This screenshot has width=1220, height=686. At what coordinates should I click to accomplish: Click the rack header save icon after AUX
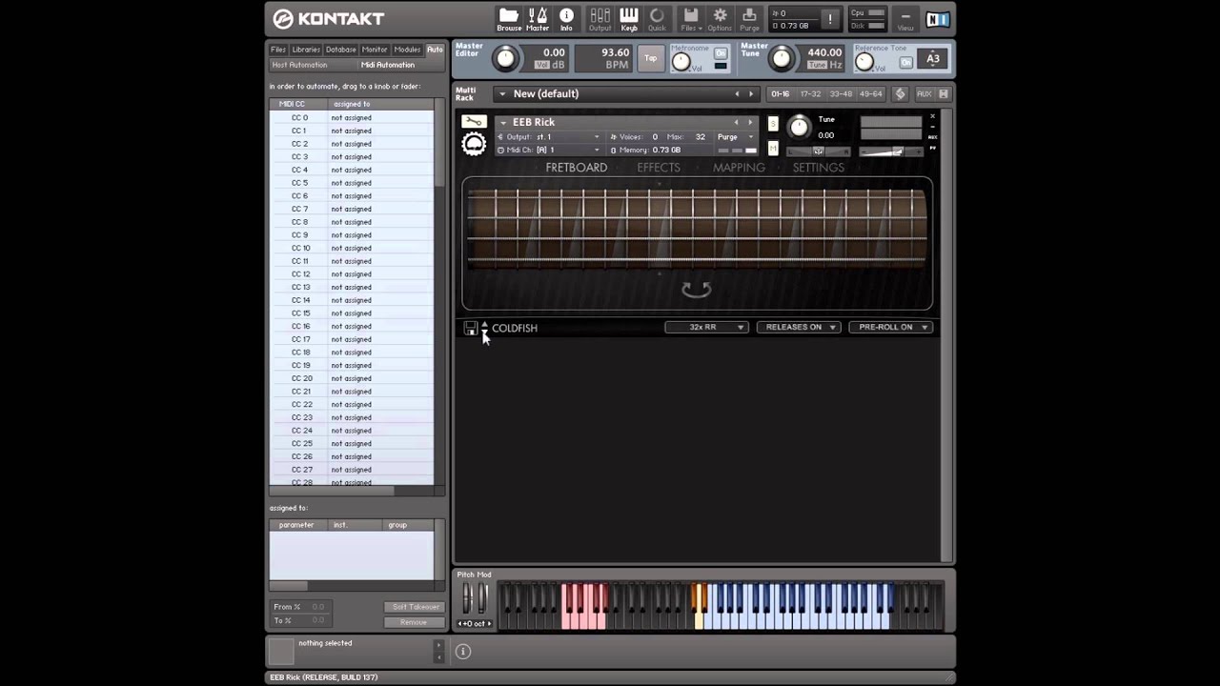click(x=944, y=93)
